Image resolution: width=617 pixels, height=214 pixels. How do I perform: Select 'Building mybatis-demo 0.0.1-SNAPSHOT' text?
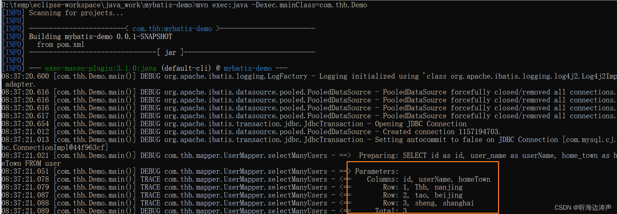100,37
